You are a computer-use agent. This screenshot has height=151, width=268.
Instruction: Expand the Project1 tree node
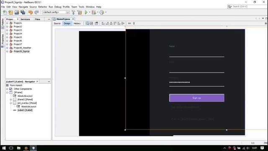click(7, 23)
